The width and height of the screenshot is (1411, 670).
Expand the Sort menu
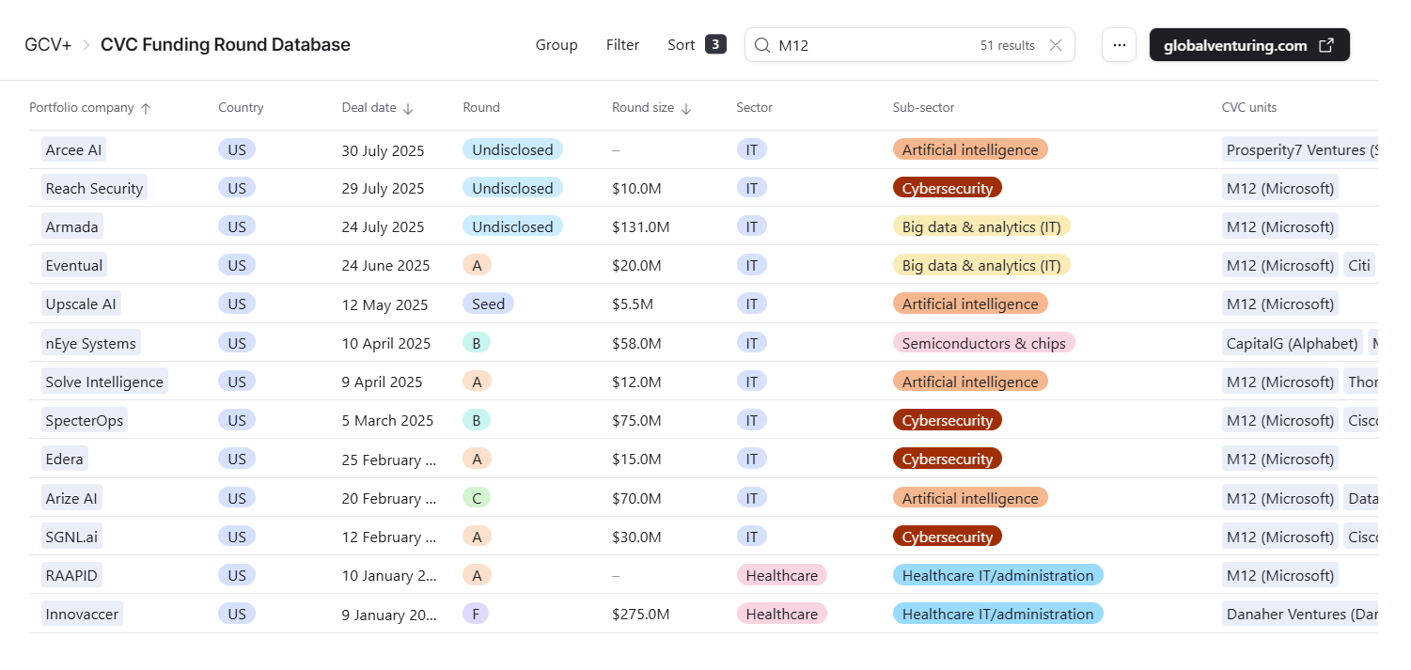pos(682,45)
